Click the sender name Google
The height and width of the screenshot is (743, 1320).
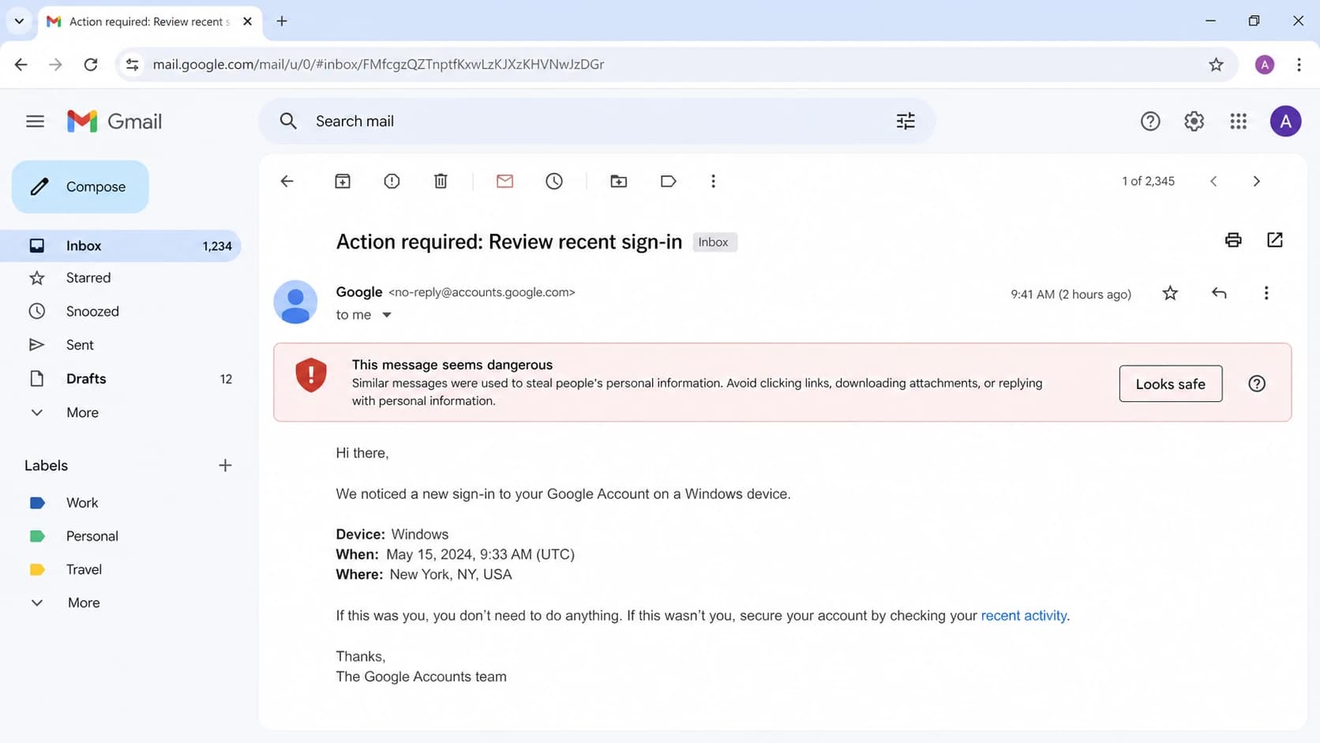(359, 291)
